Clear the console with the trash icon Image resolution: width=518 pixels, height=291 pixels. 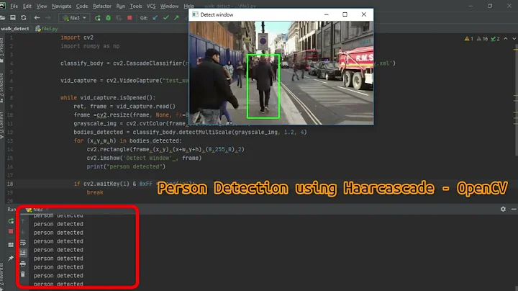point(23,274)
